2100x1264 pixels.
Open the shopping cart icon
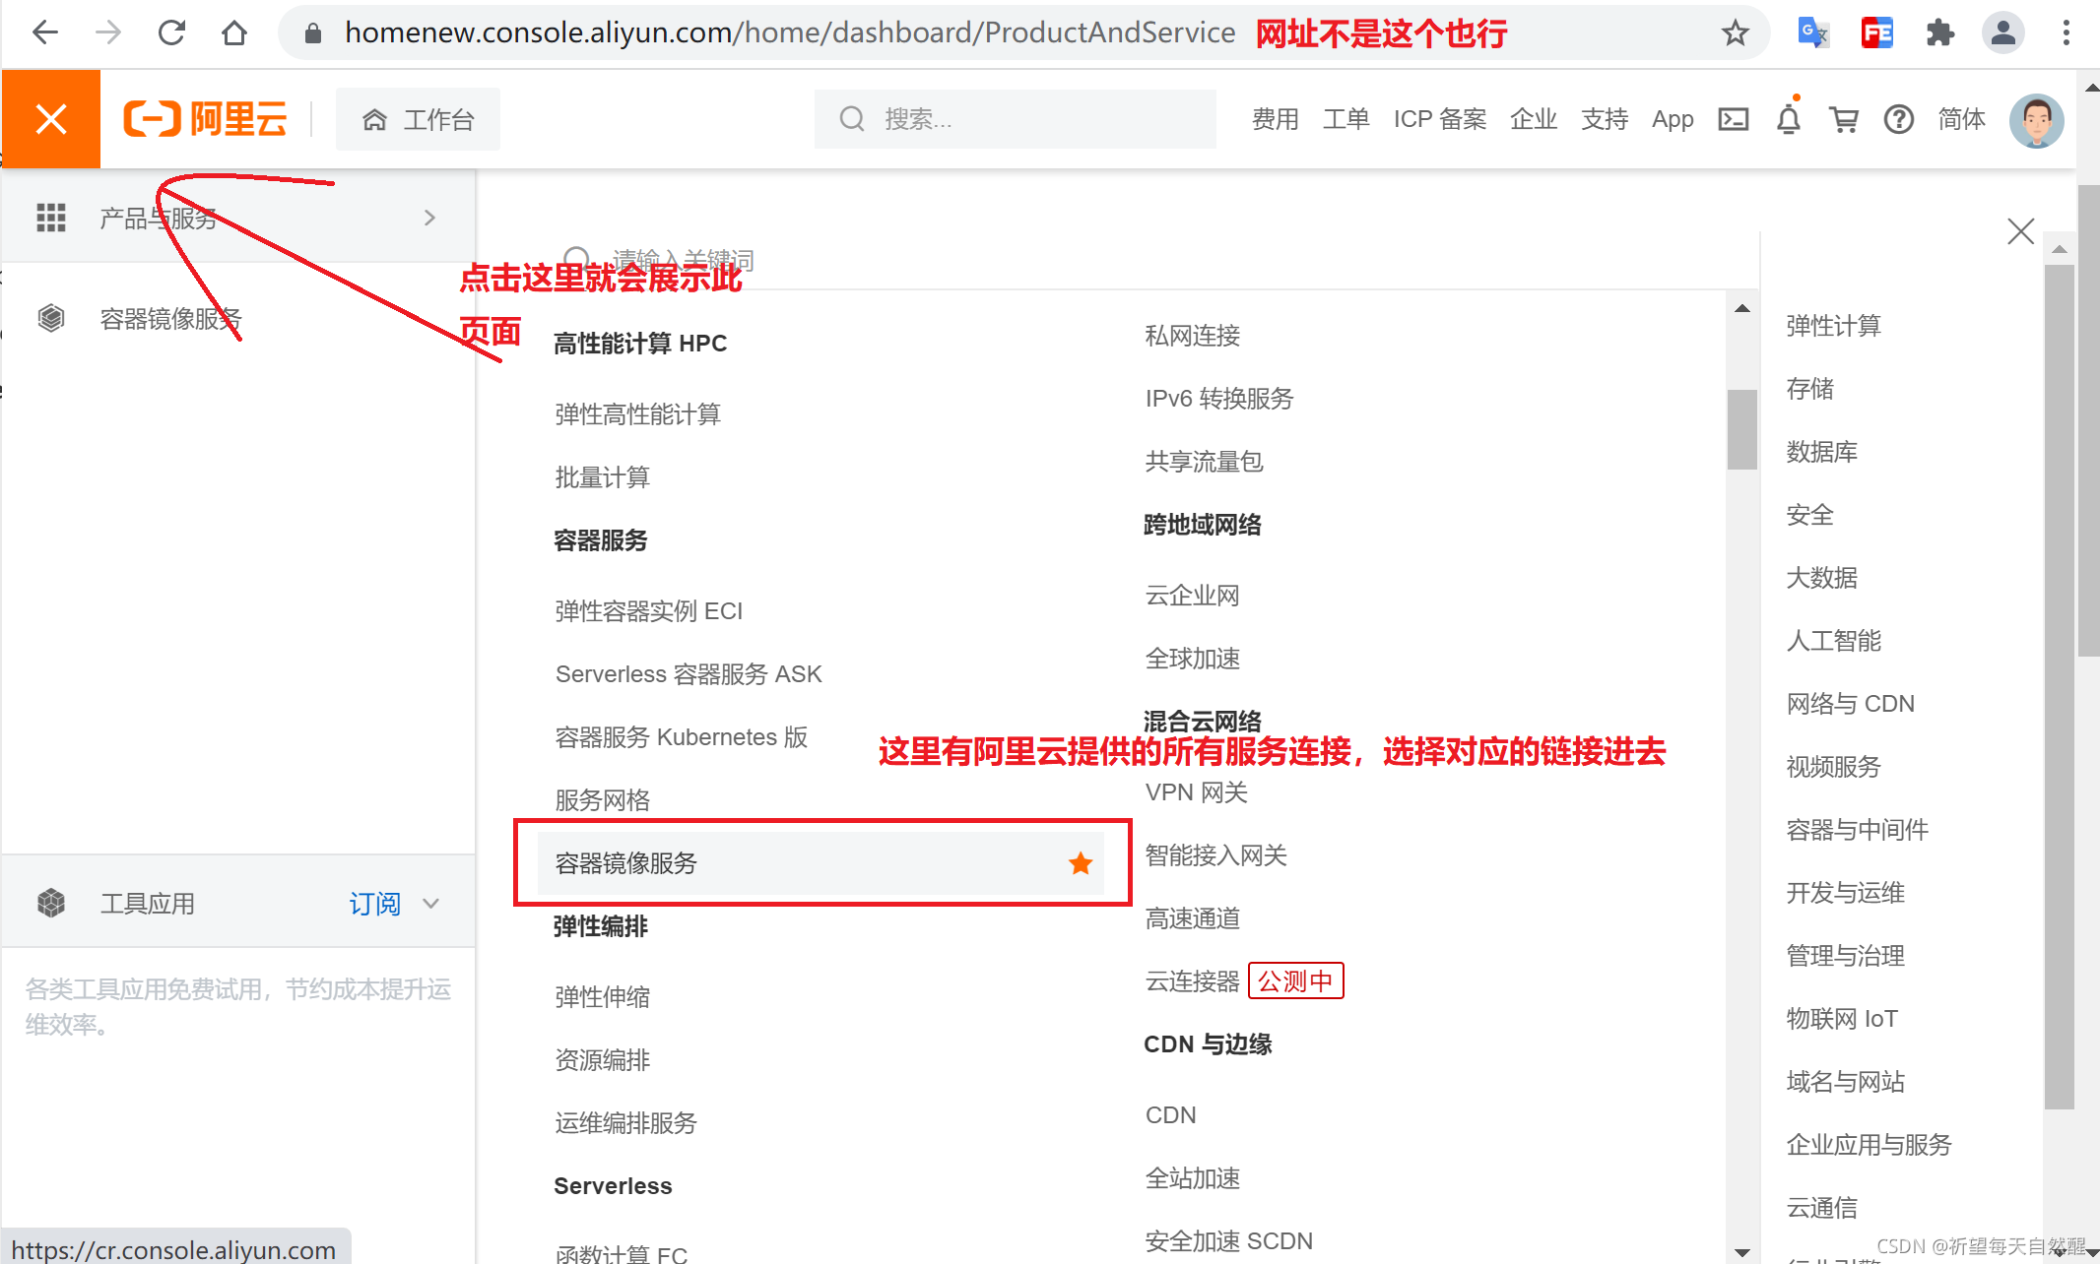tap(1843, 119)
